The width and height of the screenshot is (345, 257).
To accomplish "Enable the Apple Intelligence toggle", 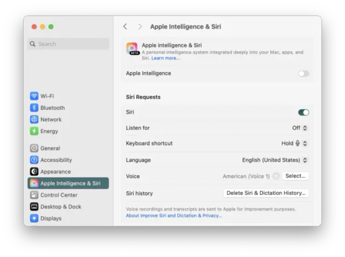I will coord(303,74).
